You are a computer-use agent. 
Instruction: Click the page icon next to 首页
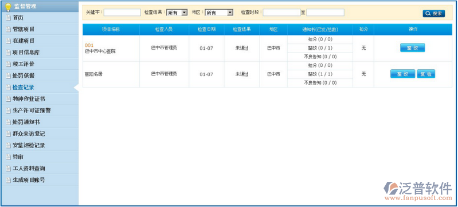pos(8,18)
